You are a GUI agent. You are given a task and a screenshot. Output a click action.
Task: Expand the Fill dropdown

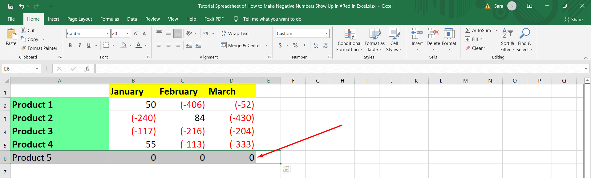pyautogui.click(x=481, y=39)
